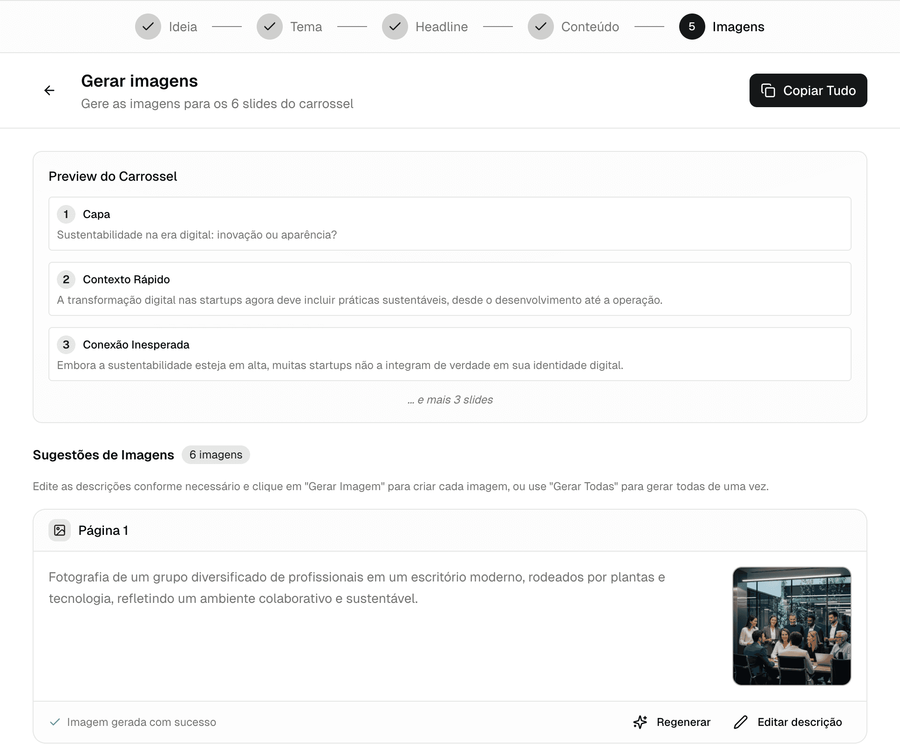
Task: Click the sparkle Regenerar icon
Action: pos(640,722)
